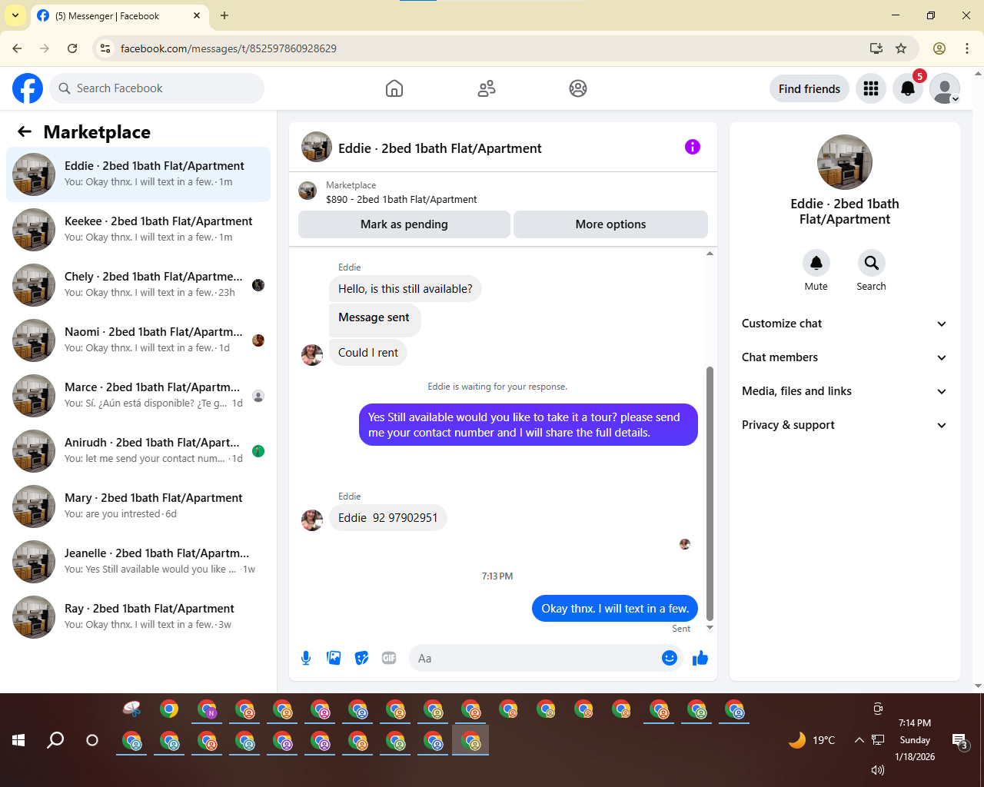Click 'Okay thnx. I will text in a few.' bubble
Screen dimensions: 984x787
coord(615,609)
